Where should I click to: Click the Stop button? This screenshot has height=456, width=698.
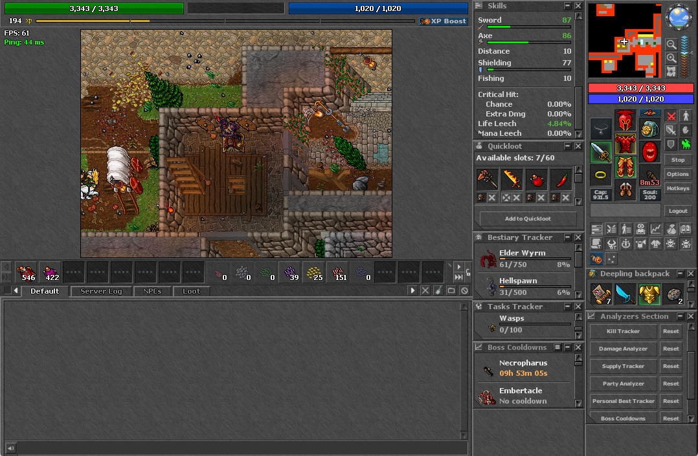click(678, 160)
